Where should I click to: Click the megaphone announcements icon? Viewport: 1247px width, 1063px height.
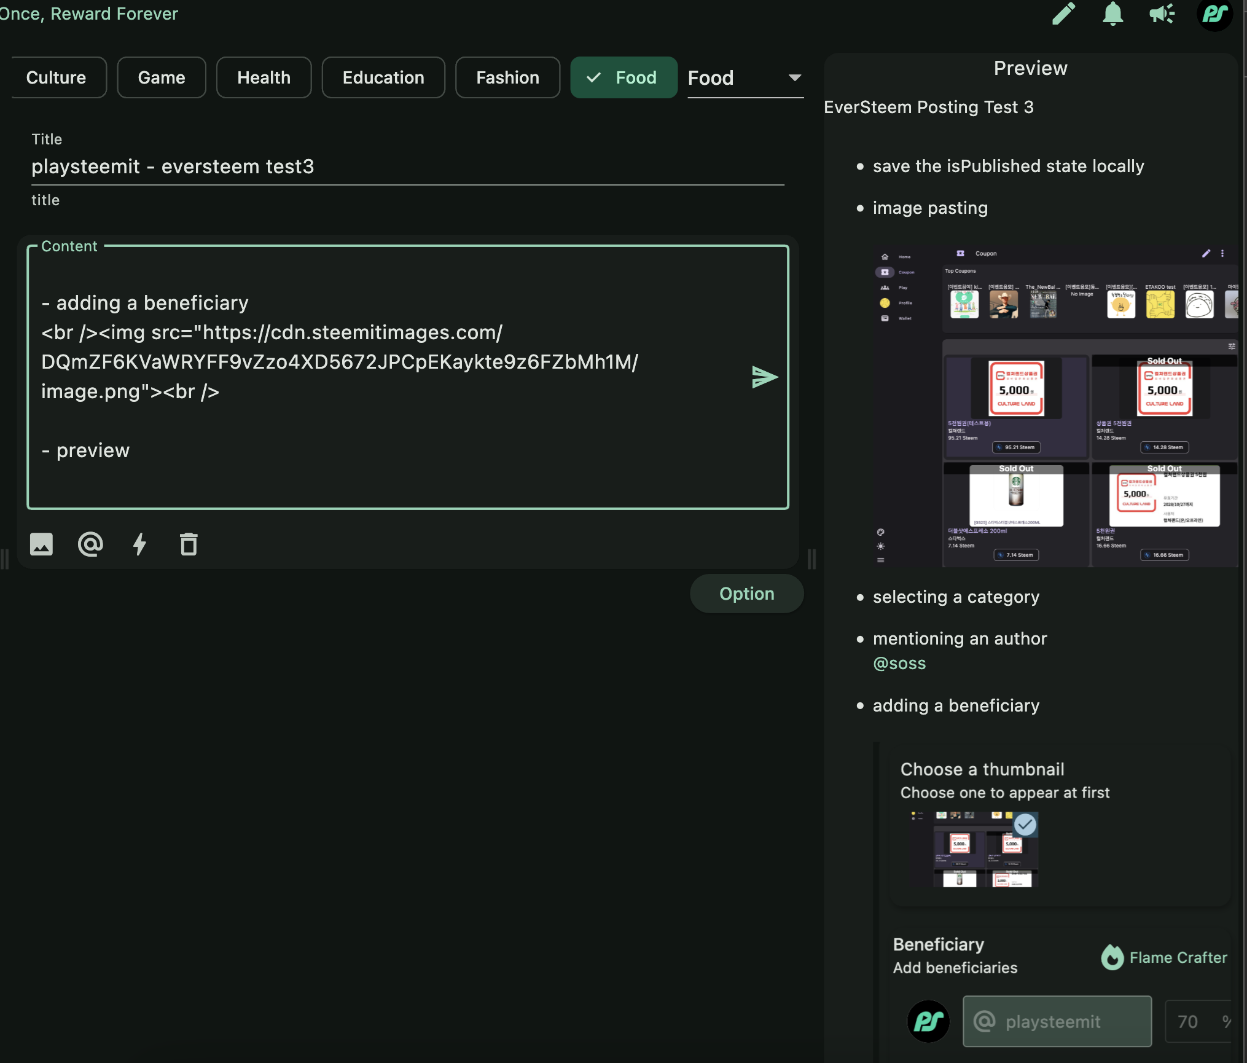[1162, 14]
